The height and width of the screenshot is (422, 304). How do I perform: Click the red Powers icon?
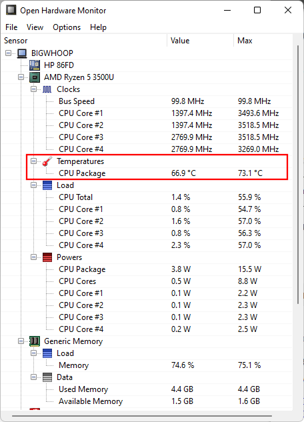[x=47, y=257]
